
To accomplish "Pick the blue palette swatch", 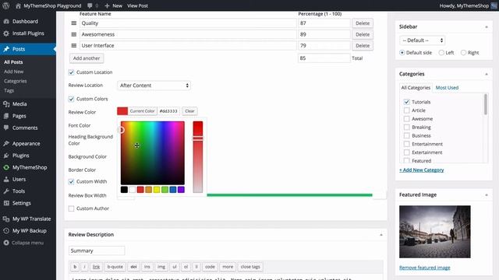I will click(x=173, y=190).
